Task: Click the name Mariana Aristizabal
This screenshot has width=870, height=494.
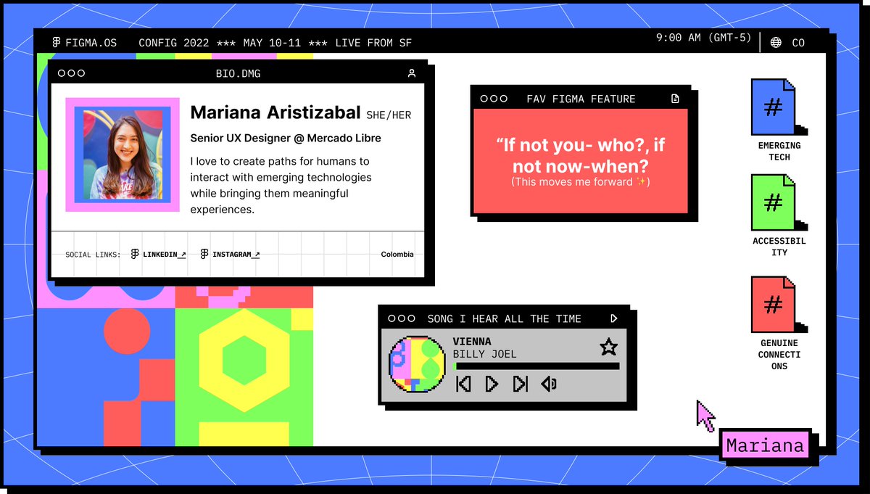Action: coord(275,112)
